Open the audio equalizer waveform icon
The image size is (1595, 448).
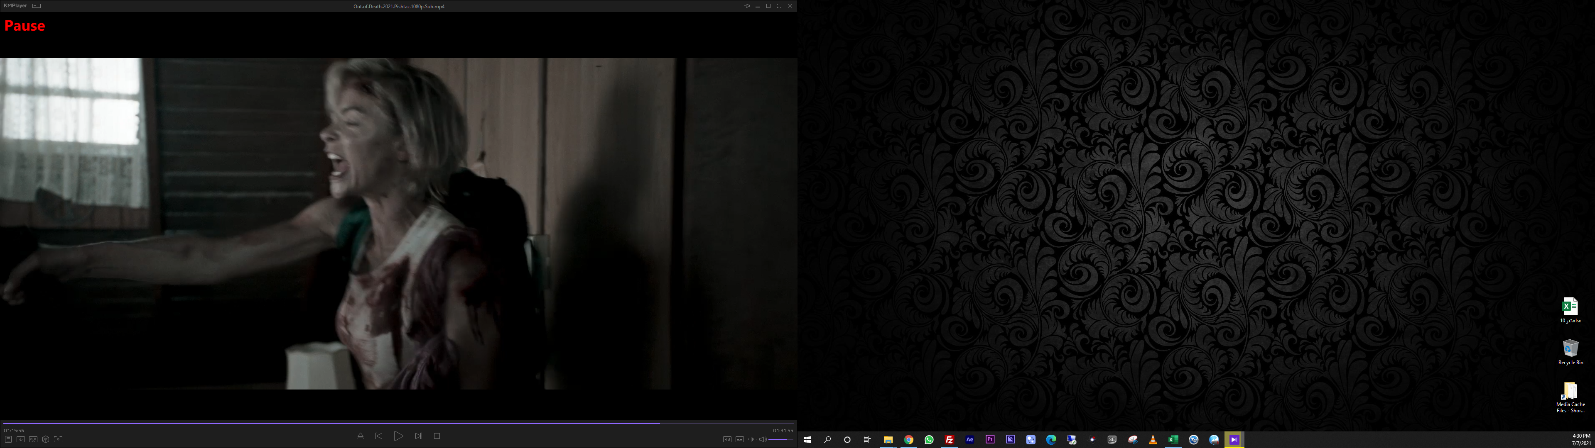pyautogui.click(x=752, y=439)
